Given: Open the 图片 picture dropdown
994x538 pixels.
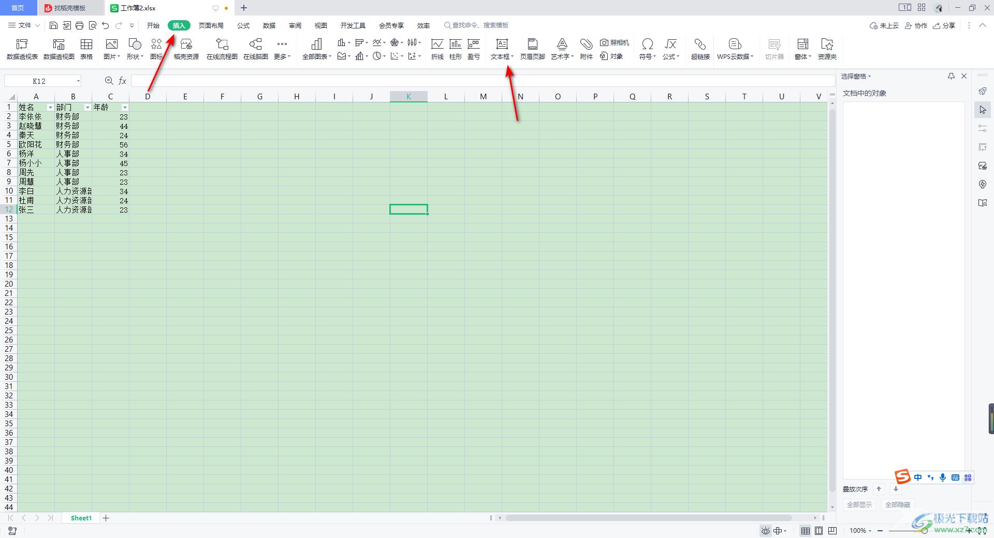Looking at the screenshot, I should coord(112,56).
